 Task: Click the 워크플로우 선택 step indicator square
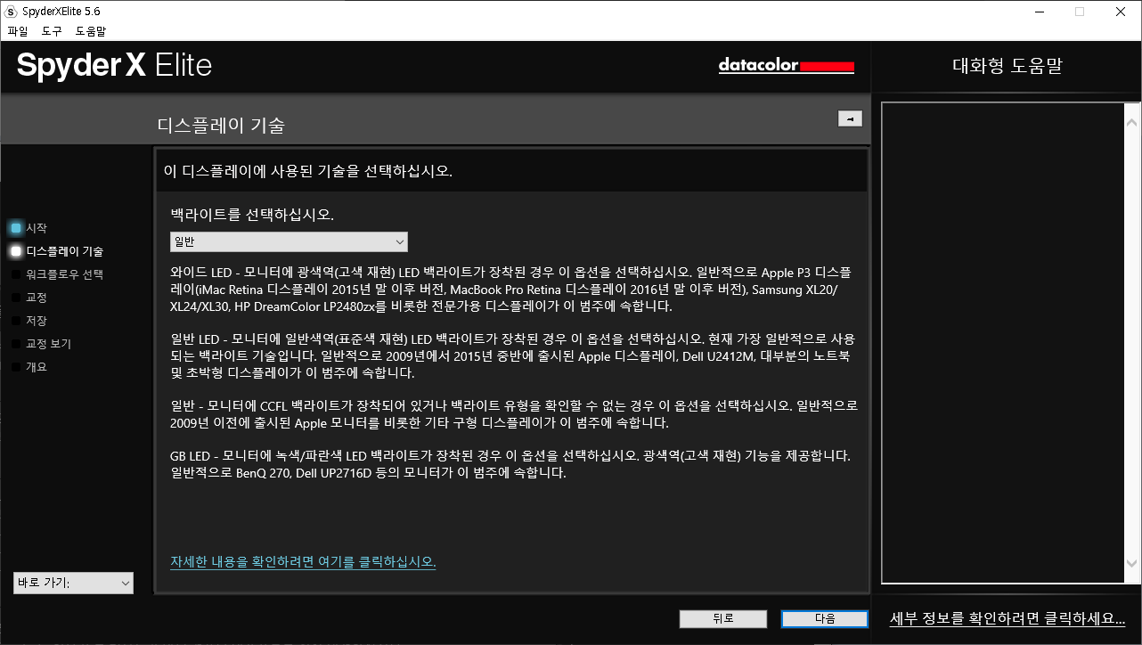(16, 274)
